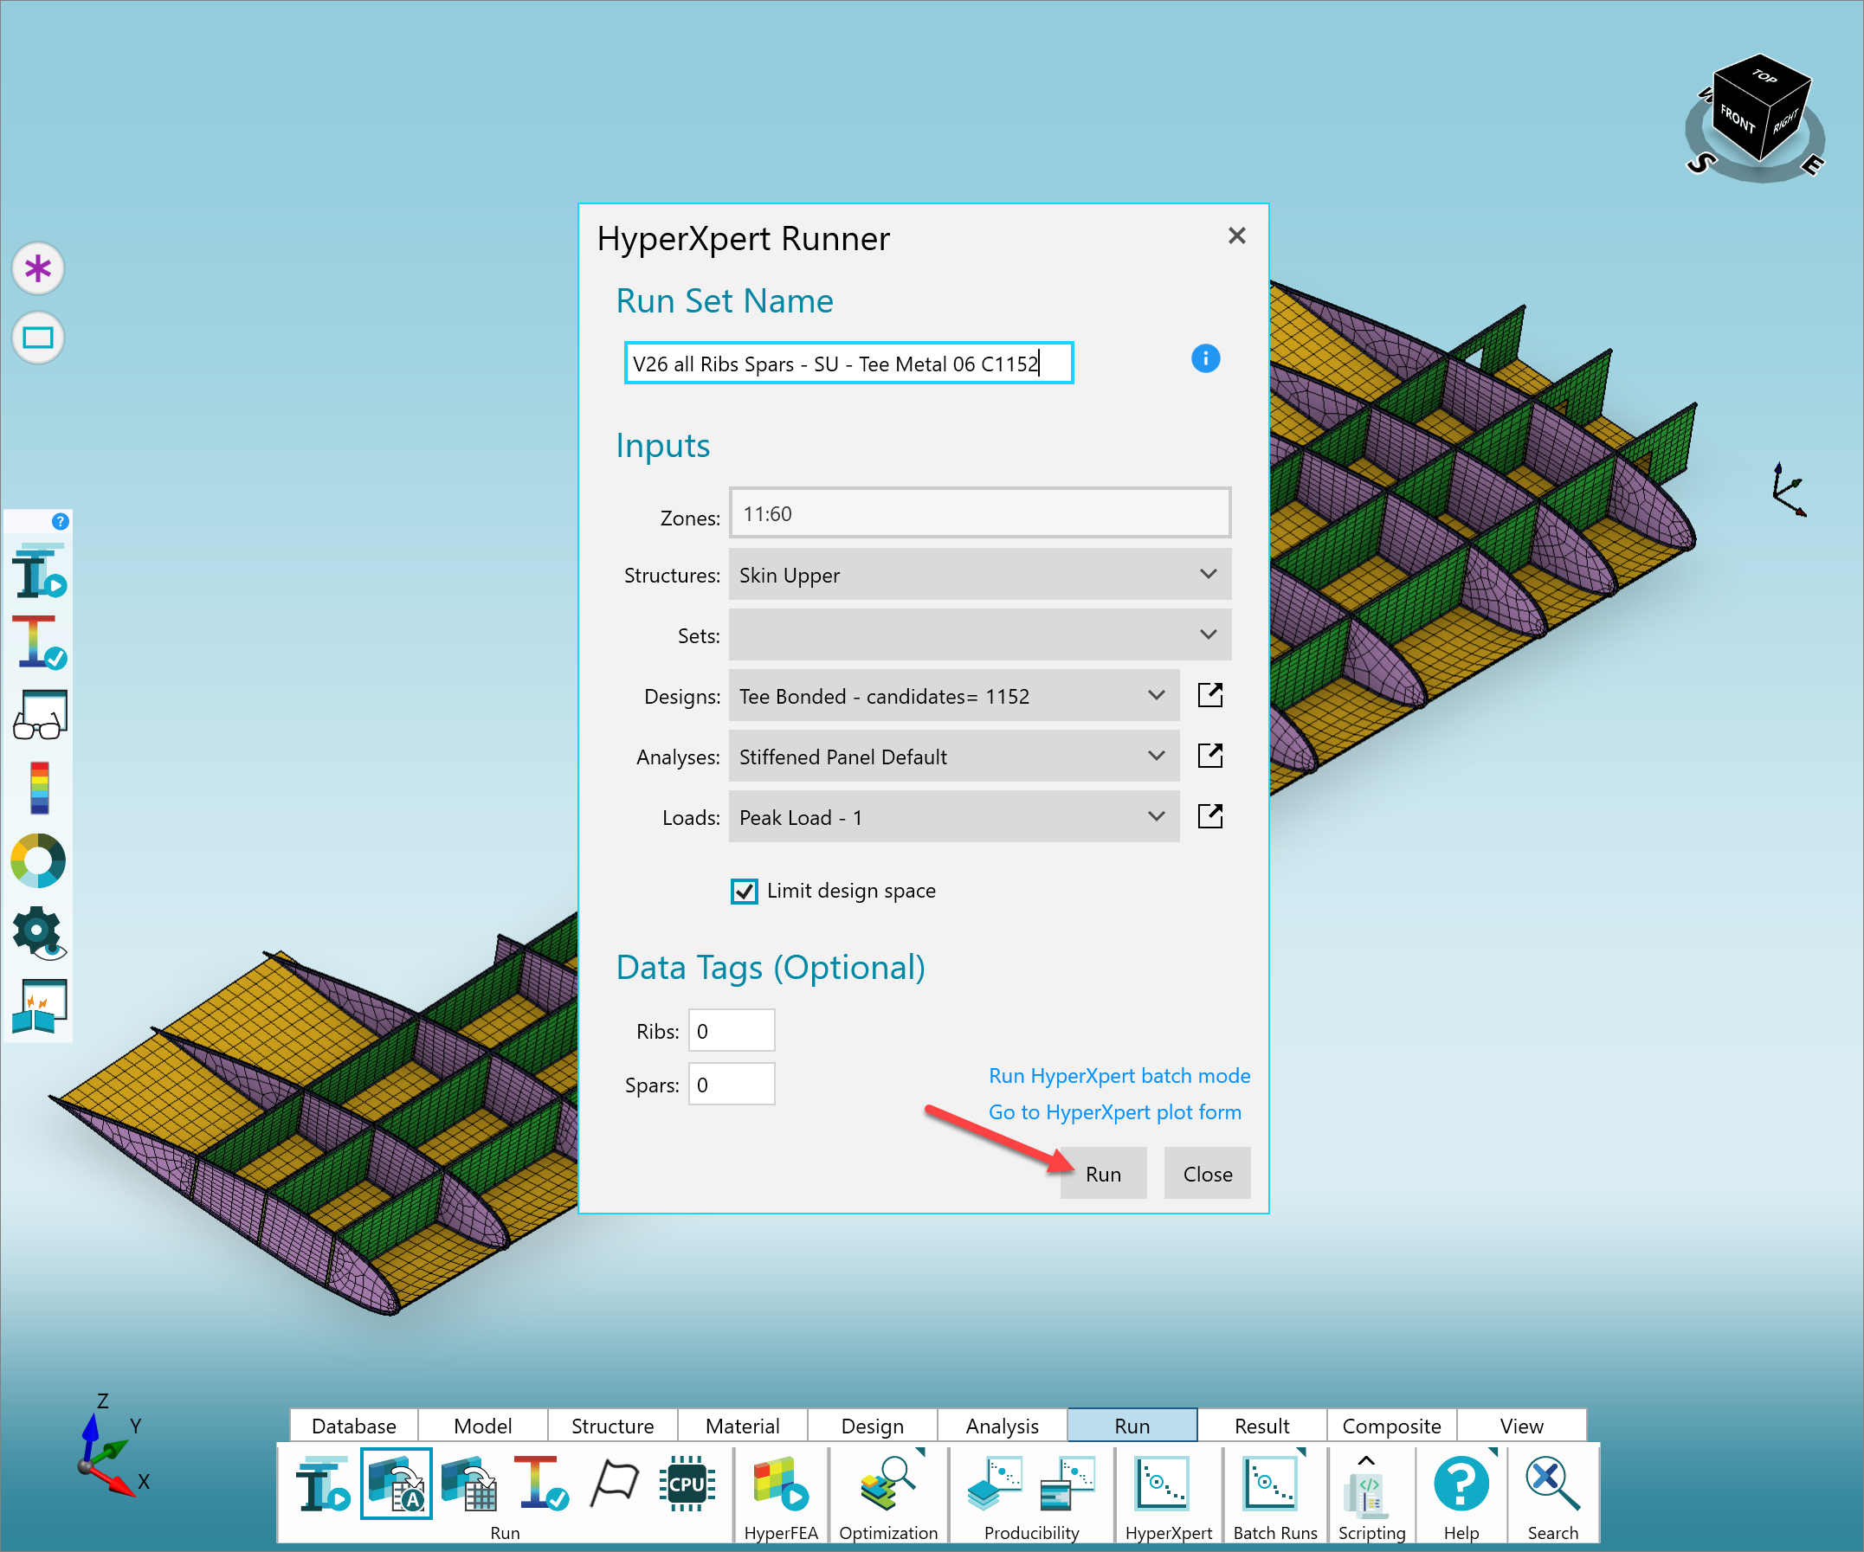
Task: Open the gear with eye display settings
Action: point(40,933)
